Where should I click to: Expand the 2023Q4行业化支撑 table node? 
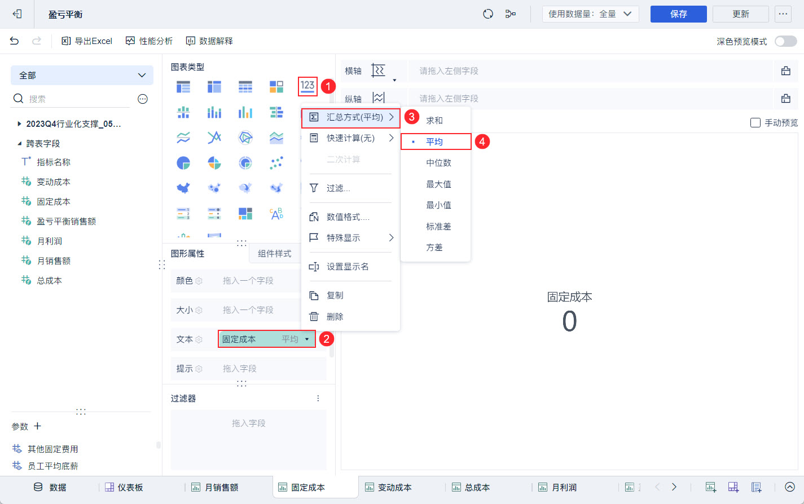pyautogui.click(x=19, y=124)
